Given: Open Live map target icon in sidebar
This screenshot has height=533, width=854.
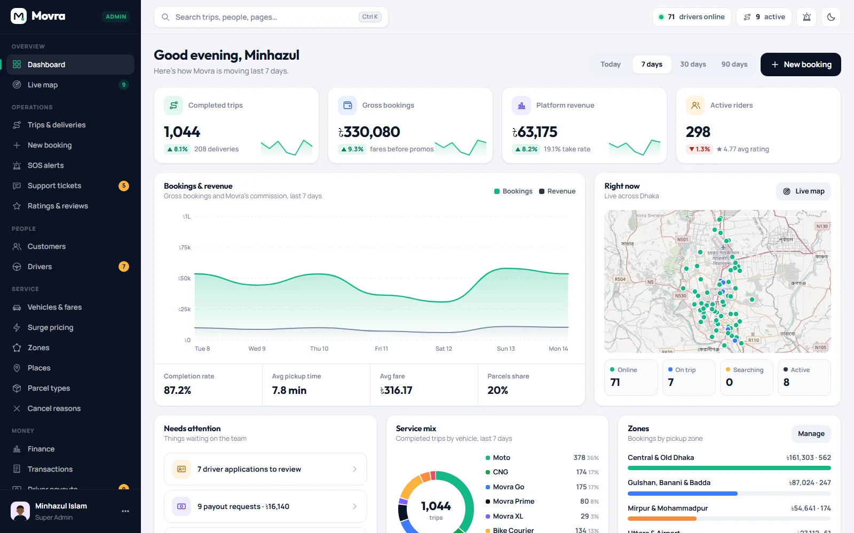Looking at the screenshot, I should tap(17, 85).
